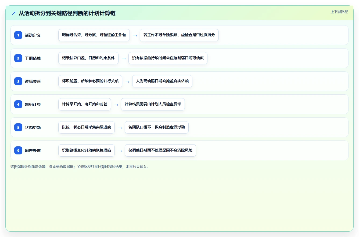Viewport: 359px width, 237px height.
Task: Click the number 5 badge for 状态更新
Action: [x=18, y=127]
